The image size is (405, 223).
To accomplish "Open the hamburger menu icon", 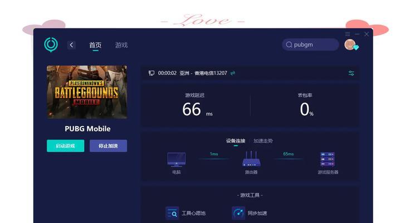I will [x=348, y=34].
